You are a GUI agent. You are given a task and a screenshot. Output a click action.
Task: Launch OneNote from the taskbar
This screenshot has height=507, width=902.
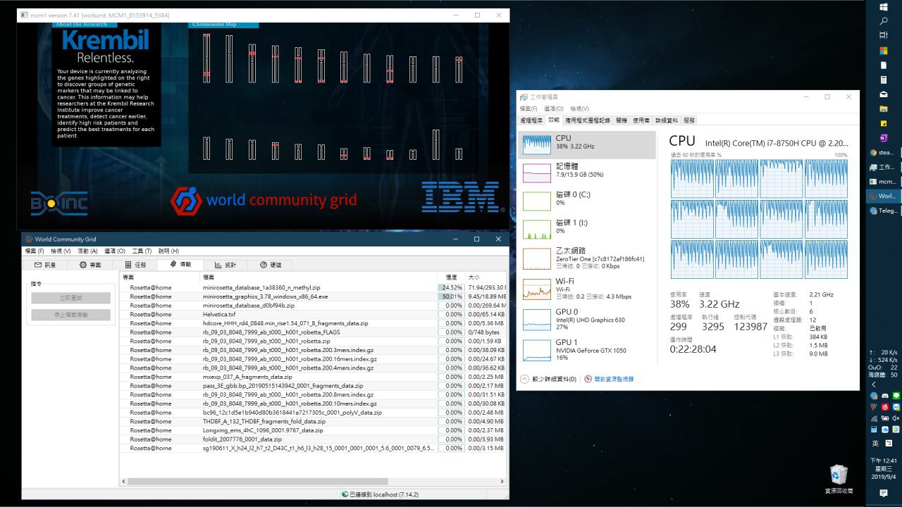point(884,138)
